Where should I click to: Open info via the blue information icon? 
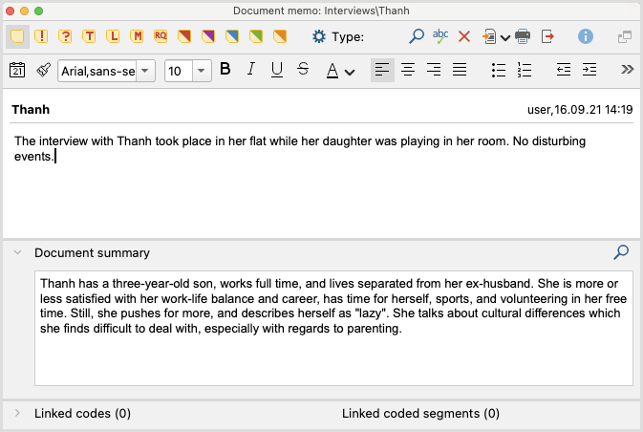coord(586,36)
